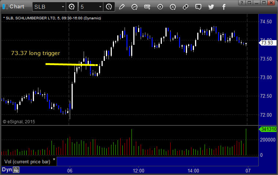This screenshot has width=278, height=175.
Task: Maximize the chart window
Action: (x=264, y=3)
